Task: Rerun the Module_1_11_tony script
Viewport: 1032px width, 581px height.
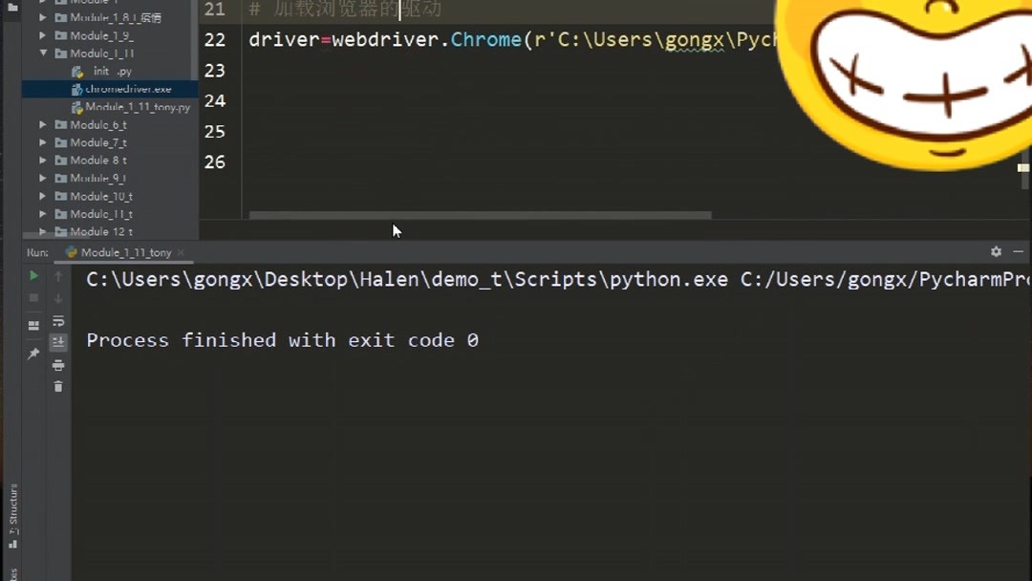Action: (x=33, y=275)
